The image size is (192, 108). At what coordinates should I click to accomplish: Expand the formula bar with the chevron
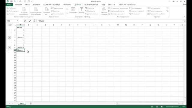click(184, 21)
